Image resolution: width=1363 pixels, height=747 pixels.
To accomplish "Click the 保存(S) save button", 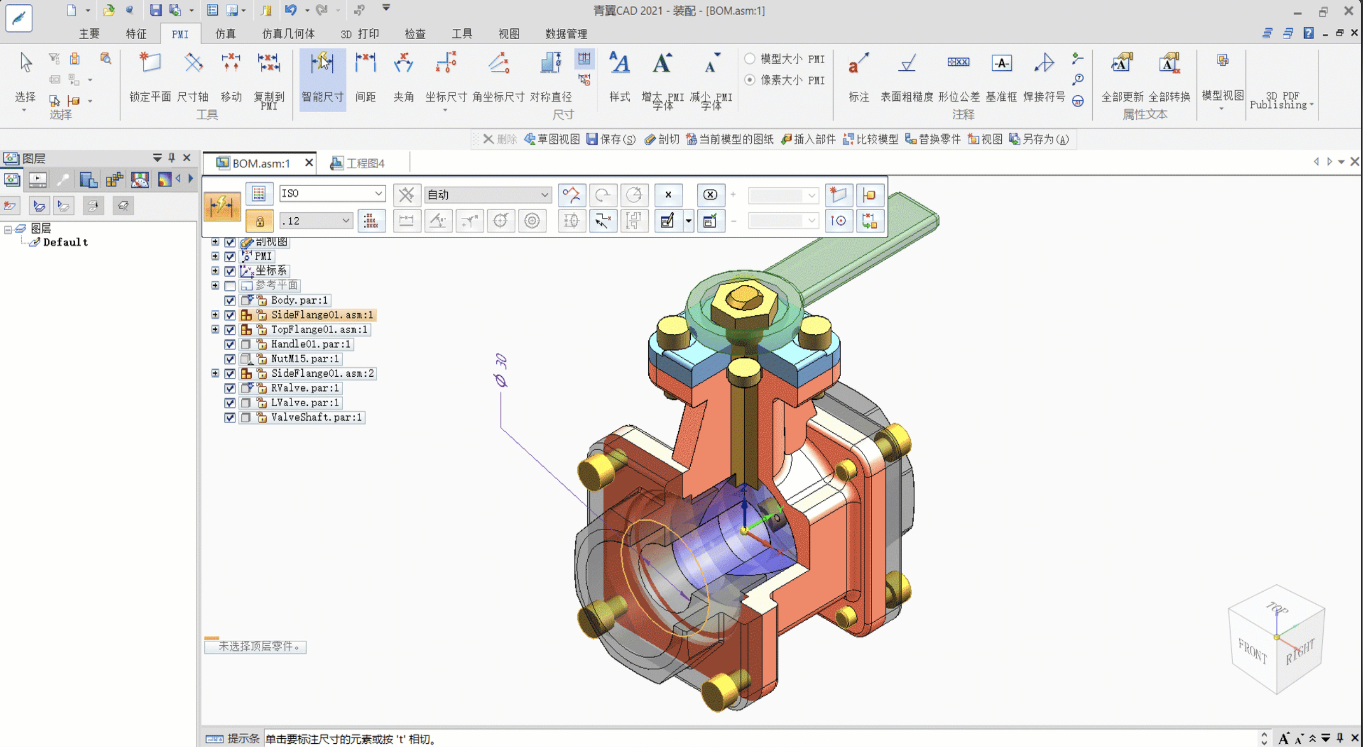I will (611, 139).
